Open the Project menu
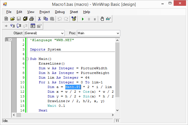The width and height of the screenshot is (188, 125). tap(45, 12)
